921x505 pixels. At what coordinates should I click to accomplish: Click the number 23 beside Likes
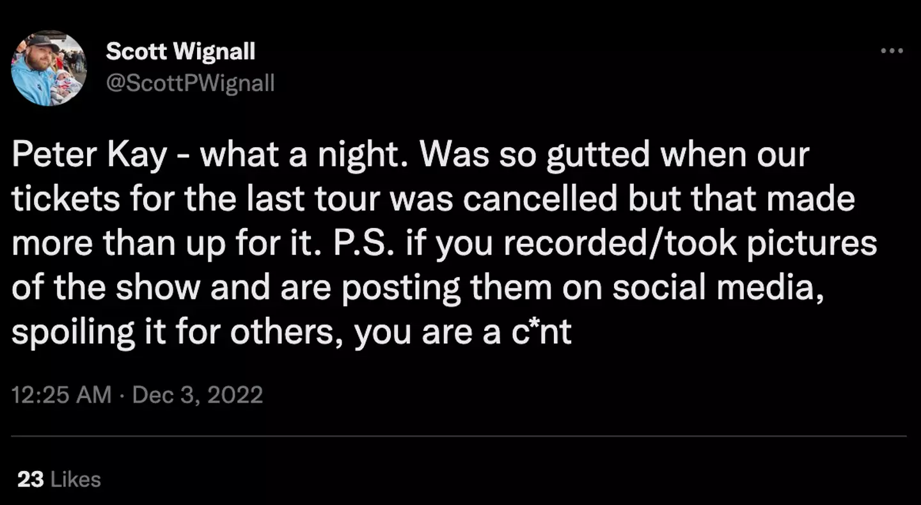[x=30, y=479]
